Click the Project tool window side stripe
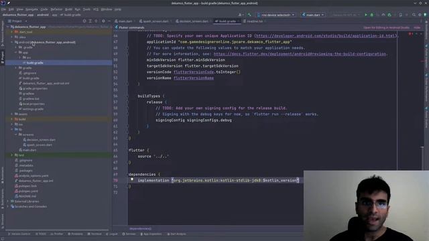This screenshot has height=241, width=429. 3,58
